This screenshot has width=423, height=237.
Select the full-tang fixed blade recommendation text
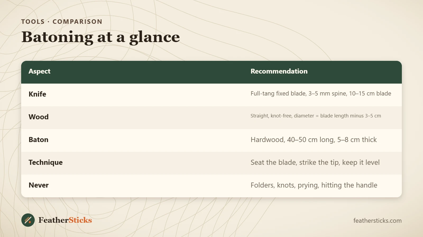tap(321, 94)
